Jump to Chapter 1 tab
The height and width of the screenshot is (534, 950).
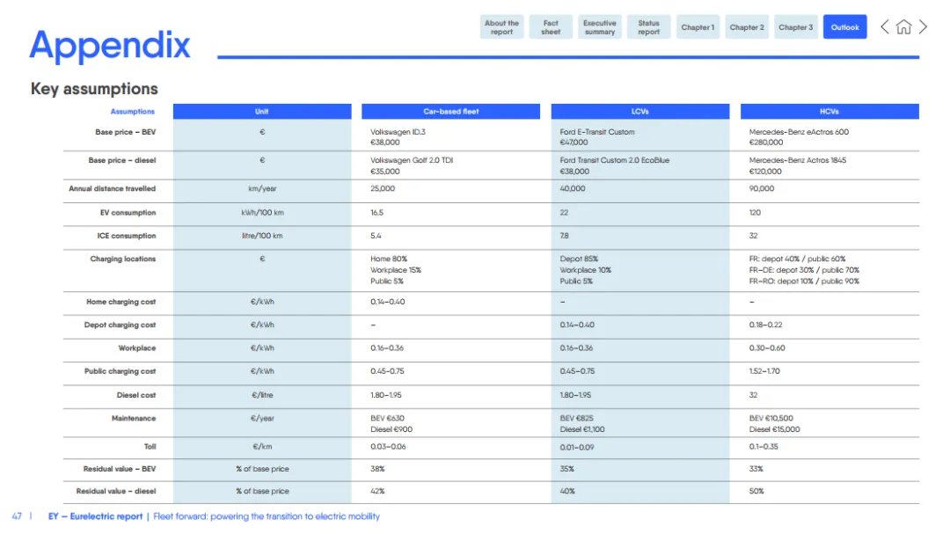(698, 27)
